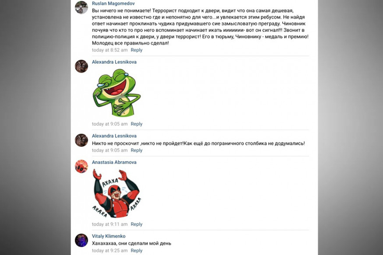The image size is (383, 255).
Task: Click the 9:05 am timestamp under the frog sticker
Action: pyautogui.click(x=109, y=124)
